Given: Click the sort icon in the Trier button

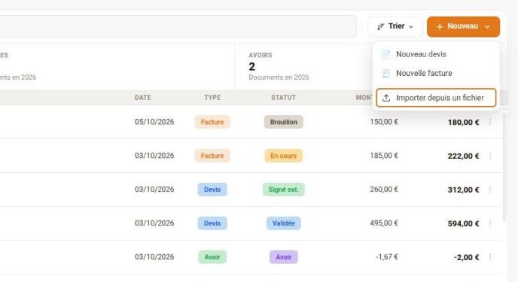Looking at the screenshot, I should (x=380, y=26).
